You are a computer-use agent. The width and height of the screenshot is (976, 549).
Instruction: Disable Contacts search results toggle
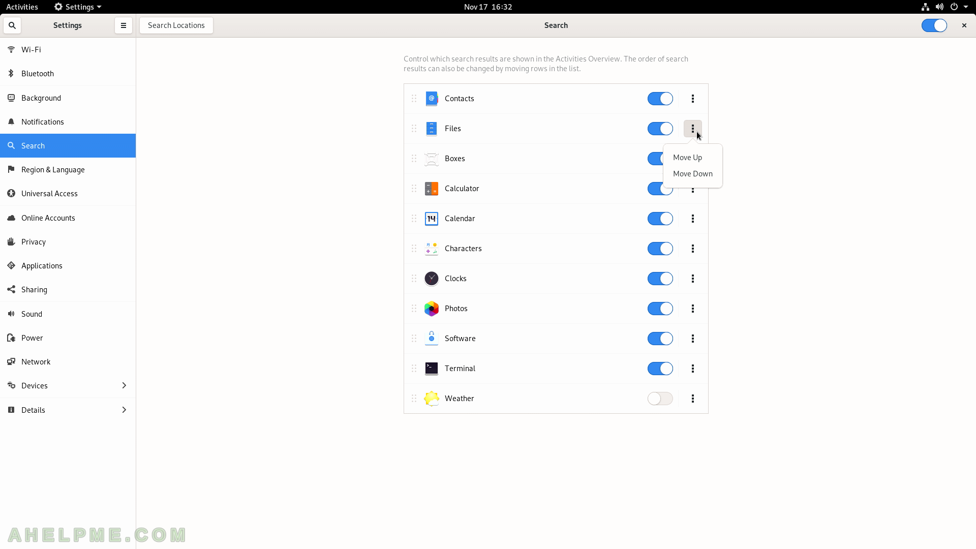[x=660, y=99]
